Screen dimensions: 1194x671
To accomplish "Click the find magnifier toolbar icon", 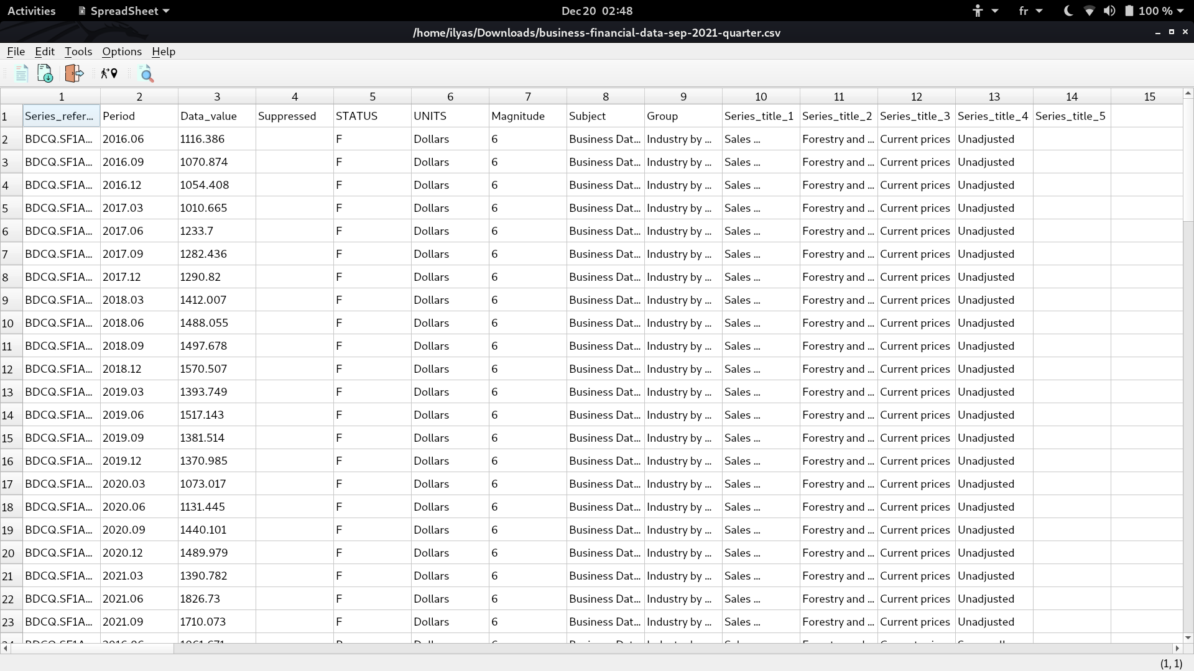I will point(147,75).
